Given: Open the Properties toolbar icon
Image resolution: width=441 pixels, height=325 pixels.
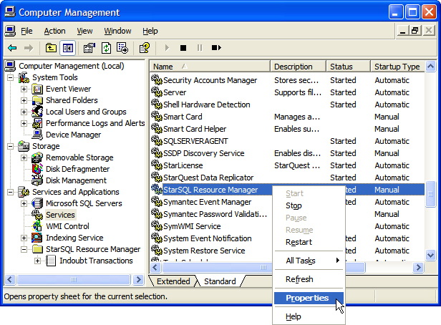Looking at the screenshot, I should click(89, 48).
